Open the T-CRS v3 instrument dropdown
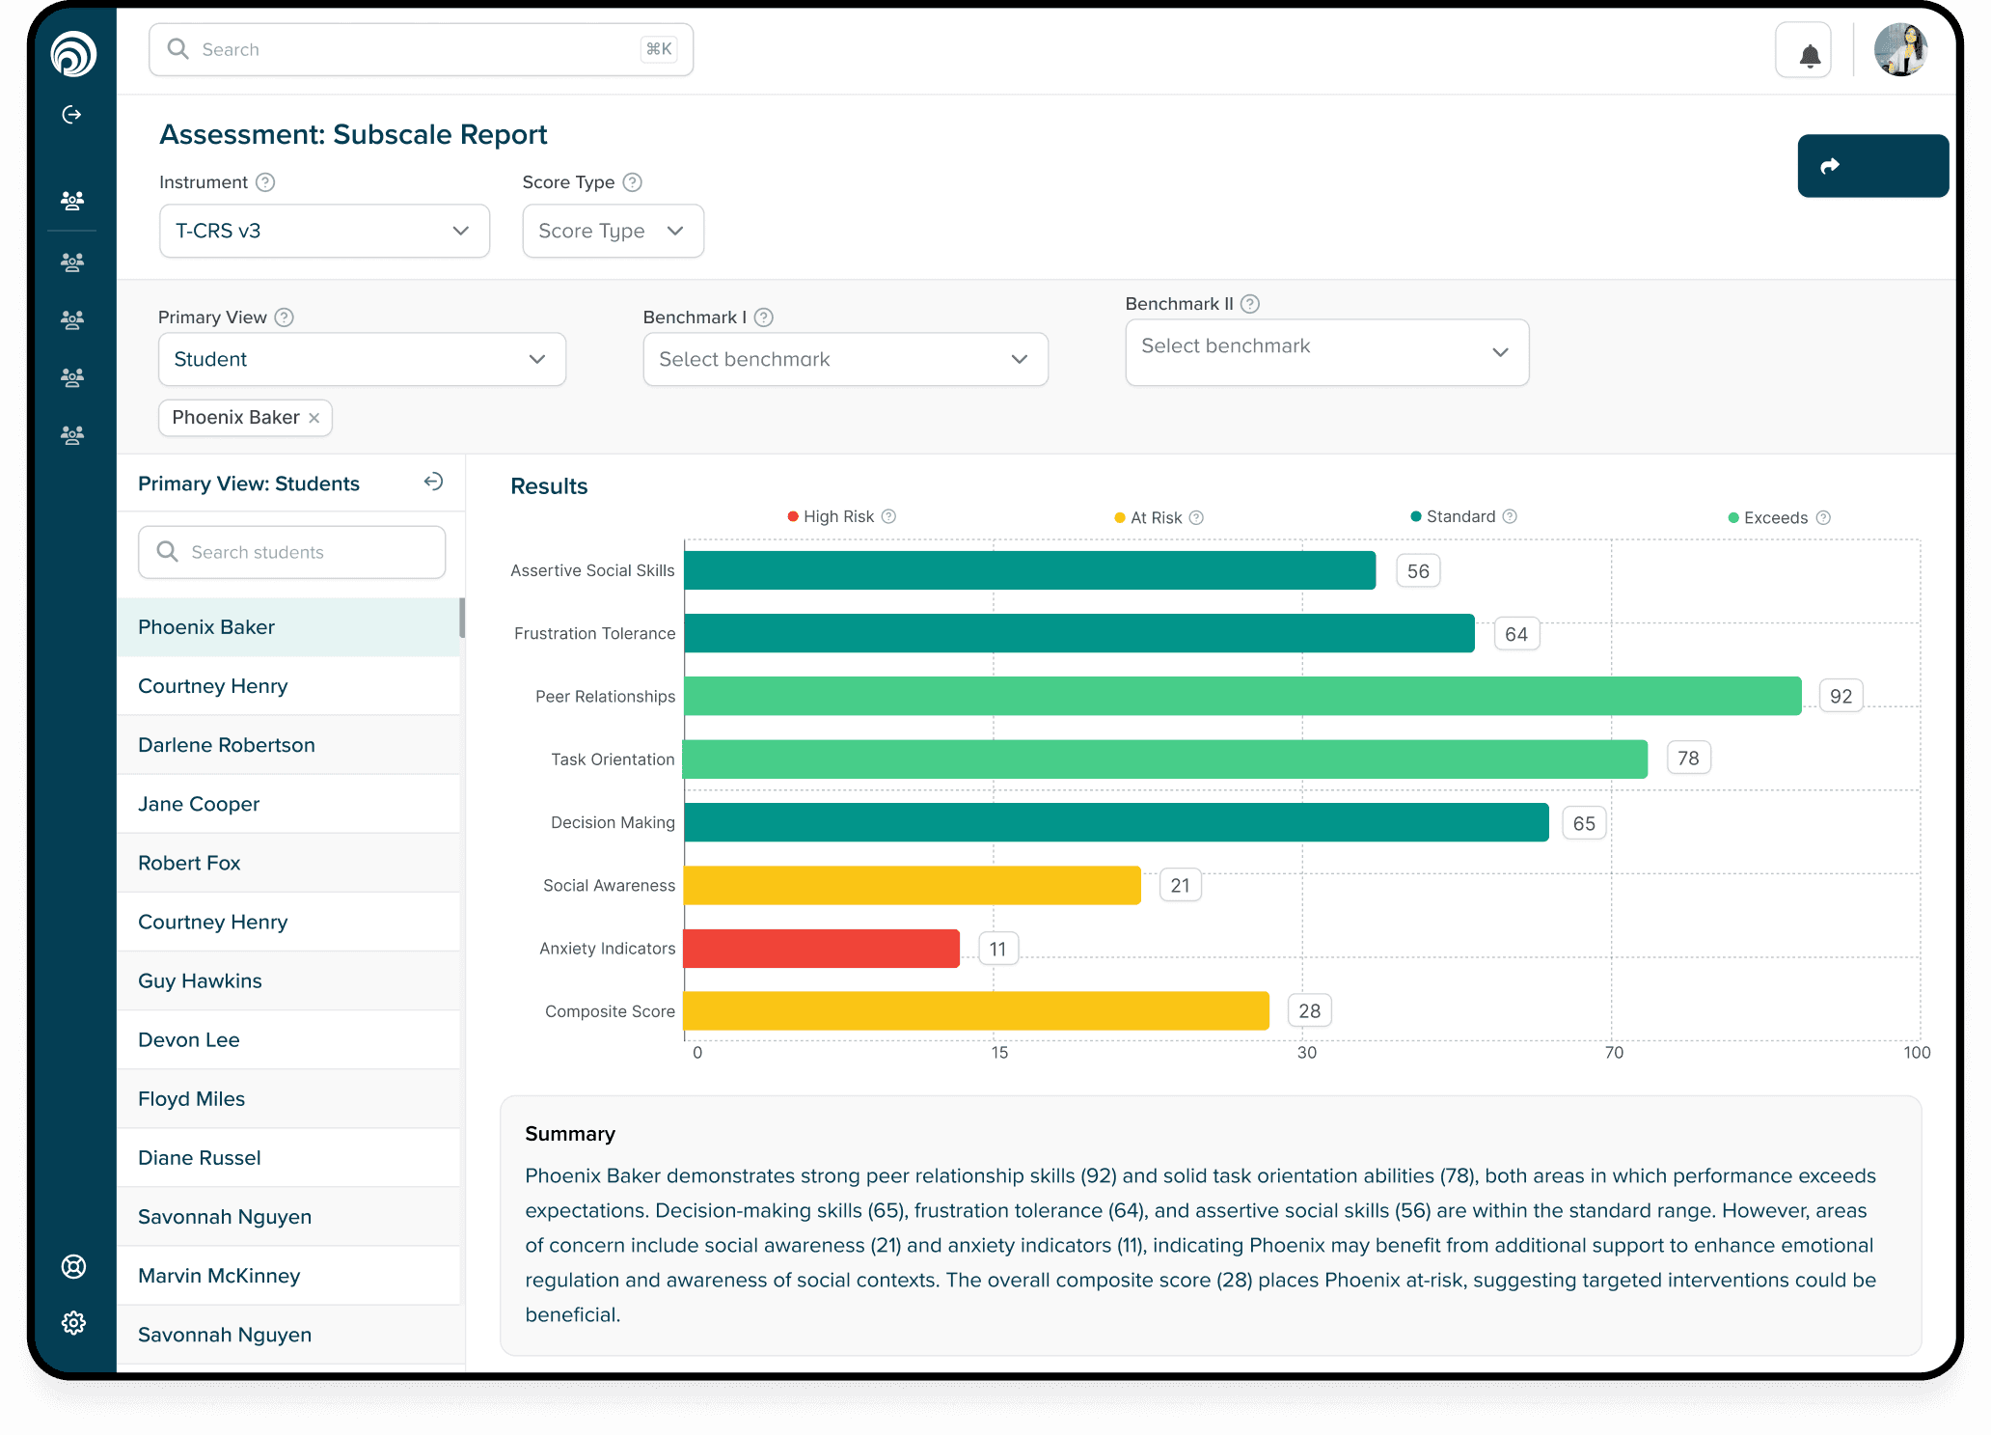The image size is (1991, 1435). pos(324,231)
